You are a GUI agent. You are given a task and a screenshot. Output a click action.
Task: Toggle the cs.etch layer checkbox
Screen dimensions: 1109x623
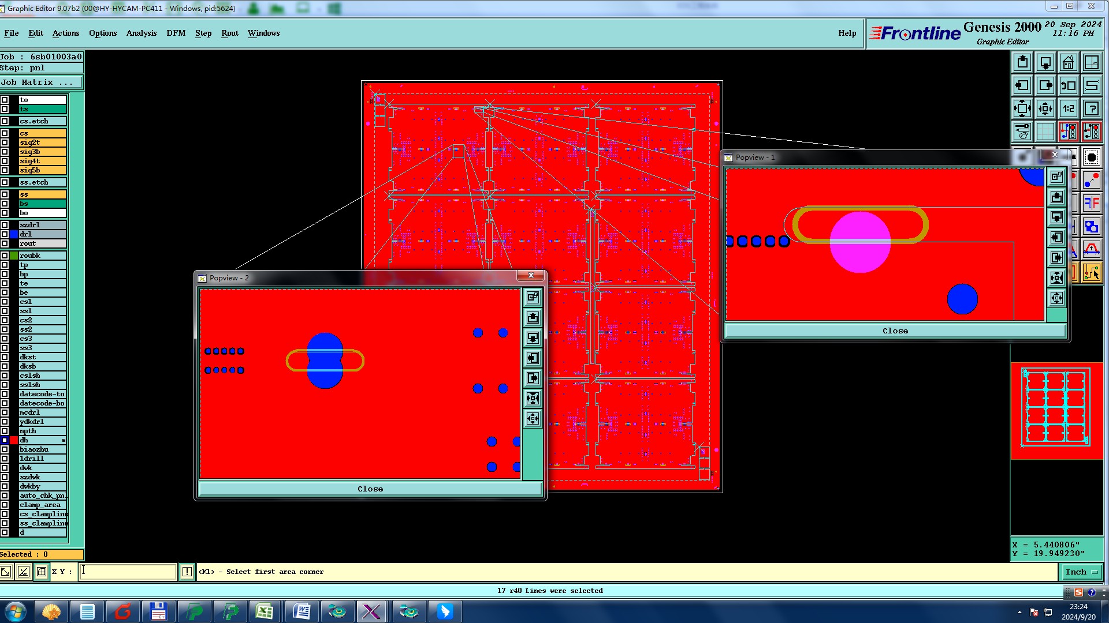click(5, 121)
